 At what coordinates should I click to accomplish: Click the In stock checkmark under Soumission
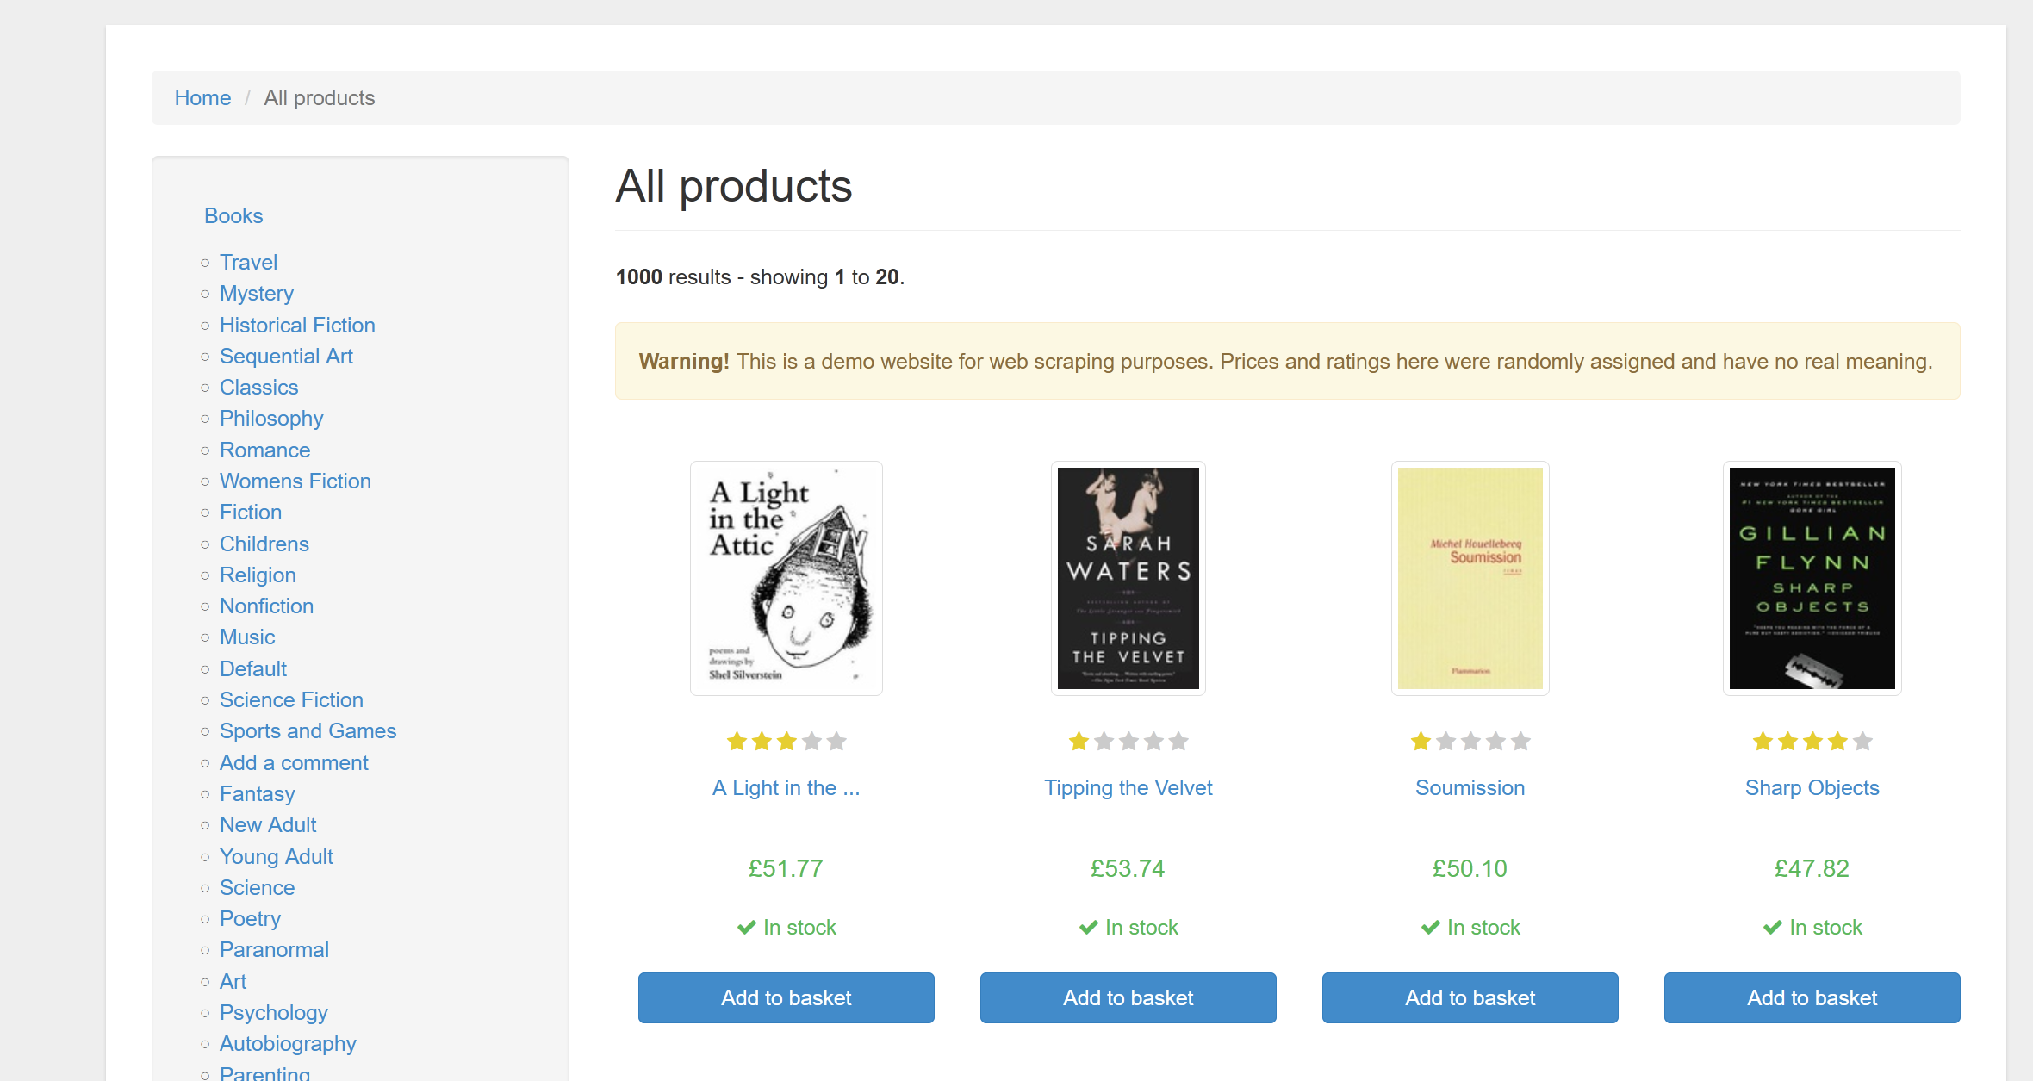(1431, 928)
